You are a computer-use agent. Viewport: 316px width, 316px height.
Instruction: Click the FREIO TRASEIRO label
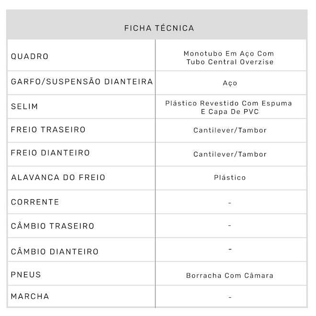48,130
